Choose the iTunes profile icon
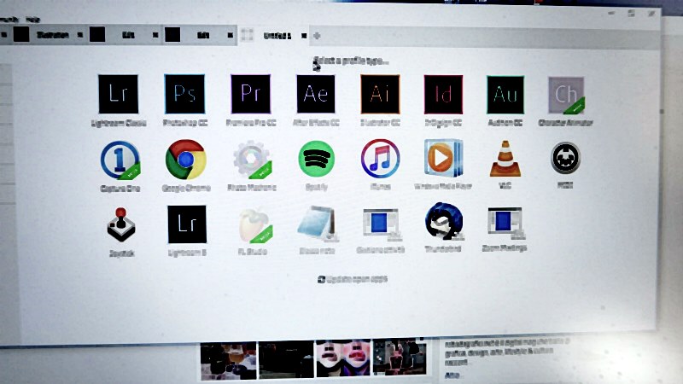The image size is (683, 384). (380, 159)
